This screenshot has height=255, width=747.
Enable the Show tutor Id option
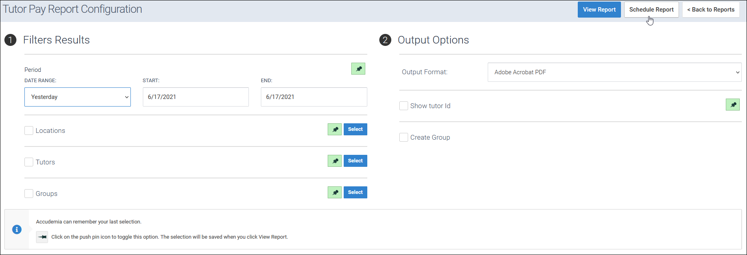coord(404,106)
